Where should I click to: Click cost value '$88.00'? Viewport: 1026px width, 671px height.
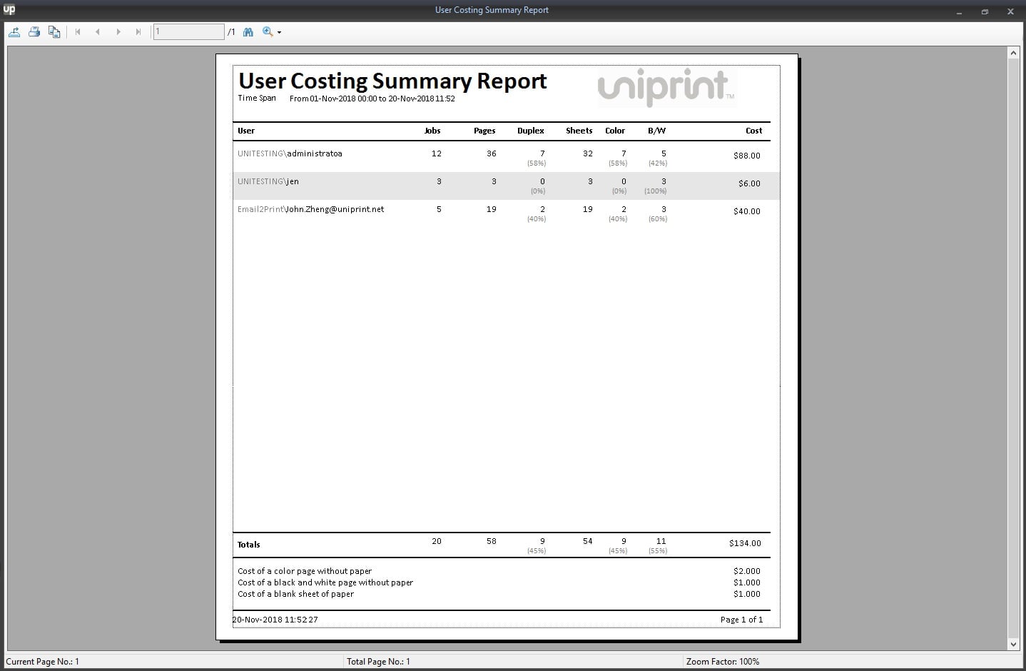click(x=747, y=156)
